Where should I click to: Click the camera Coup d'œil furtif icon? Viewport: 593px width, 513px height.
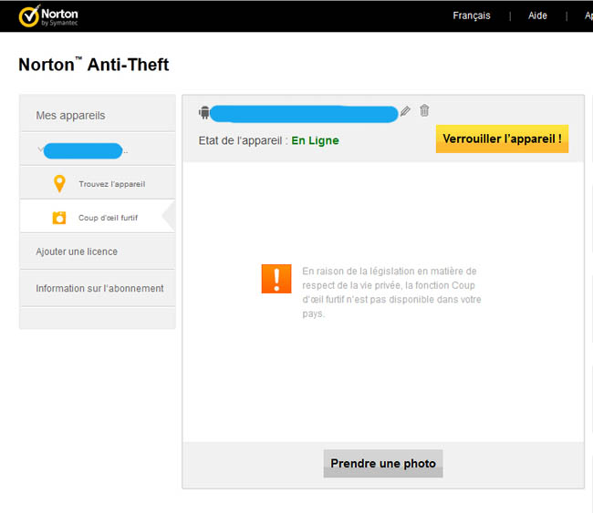click(x=59, y=218)
